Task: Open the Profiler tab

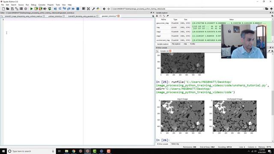Action: (192, 44)
